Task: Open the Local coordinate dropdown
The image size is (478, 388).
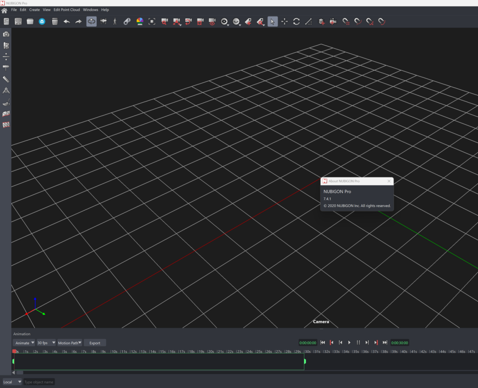Action: click(x=12, y=382)
